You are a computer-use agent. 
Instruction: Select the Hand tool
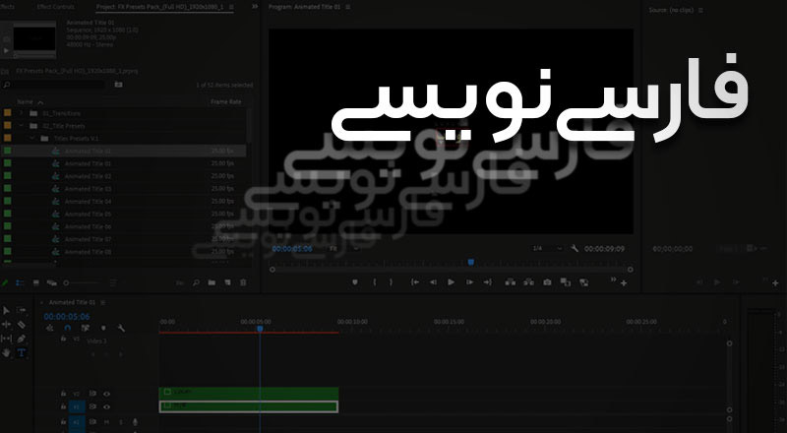(7, 352)
